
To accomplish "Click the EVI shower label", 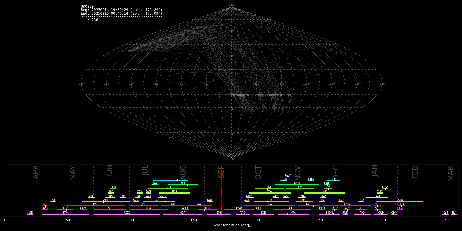I will click(454, 213).
